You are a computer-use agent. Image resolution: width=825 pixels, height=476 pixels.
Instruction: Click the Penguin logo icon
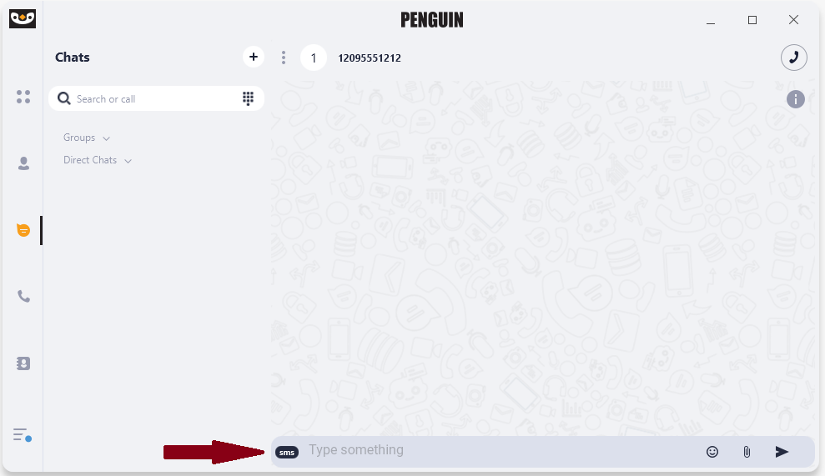[22, 18]
